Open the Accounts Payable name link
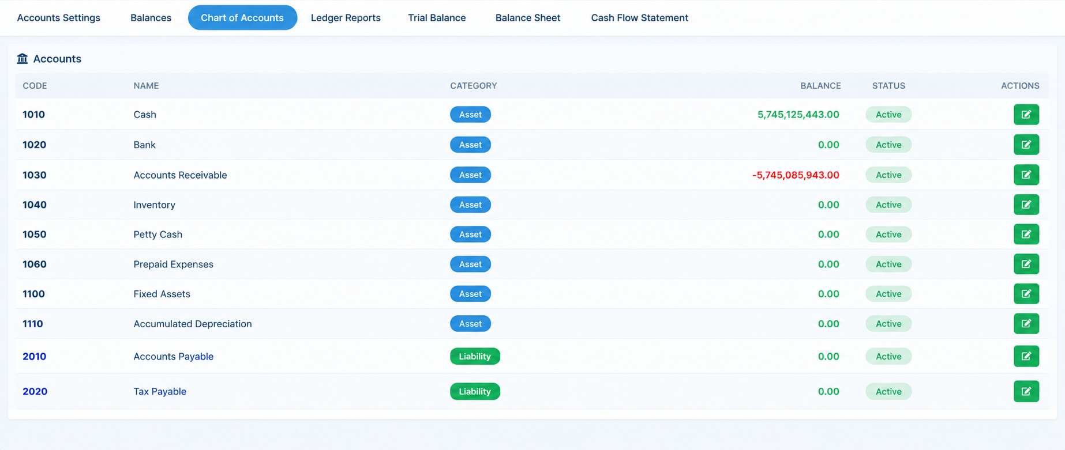This screenshot has height=450, width=1065. click(174, 357)
